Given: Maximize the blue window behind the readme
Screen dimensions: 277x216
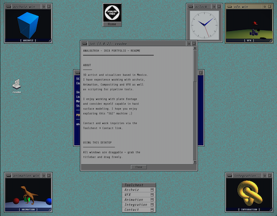Looking at the screenshot, I should (201, 73).
